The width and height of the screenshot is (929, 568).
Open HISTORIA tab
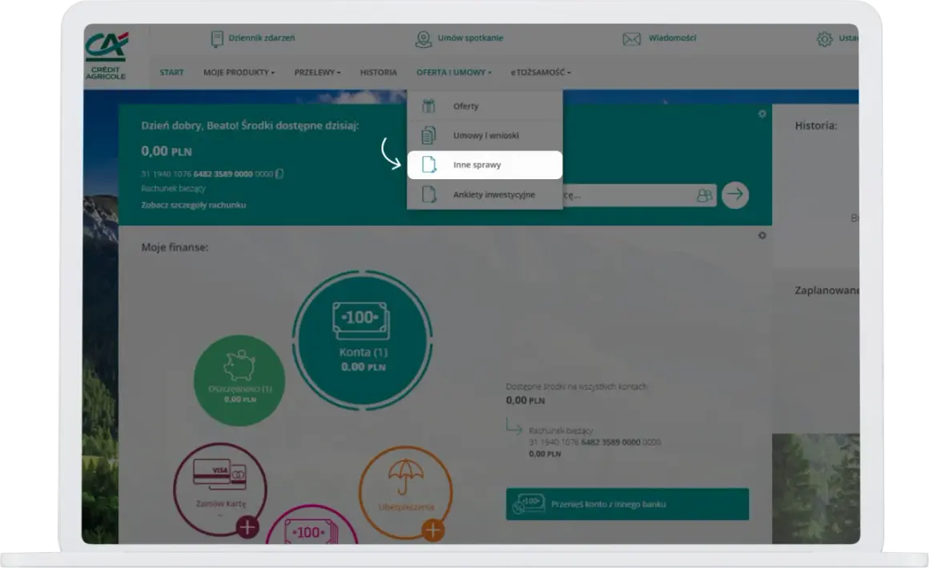379,72
